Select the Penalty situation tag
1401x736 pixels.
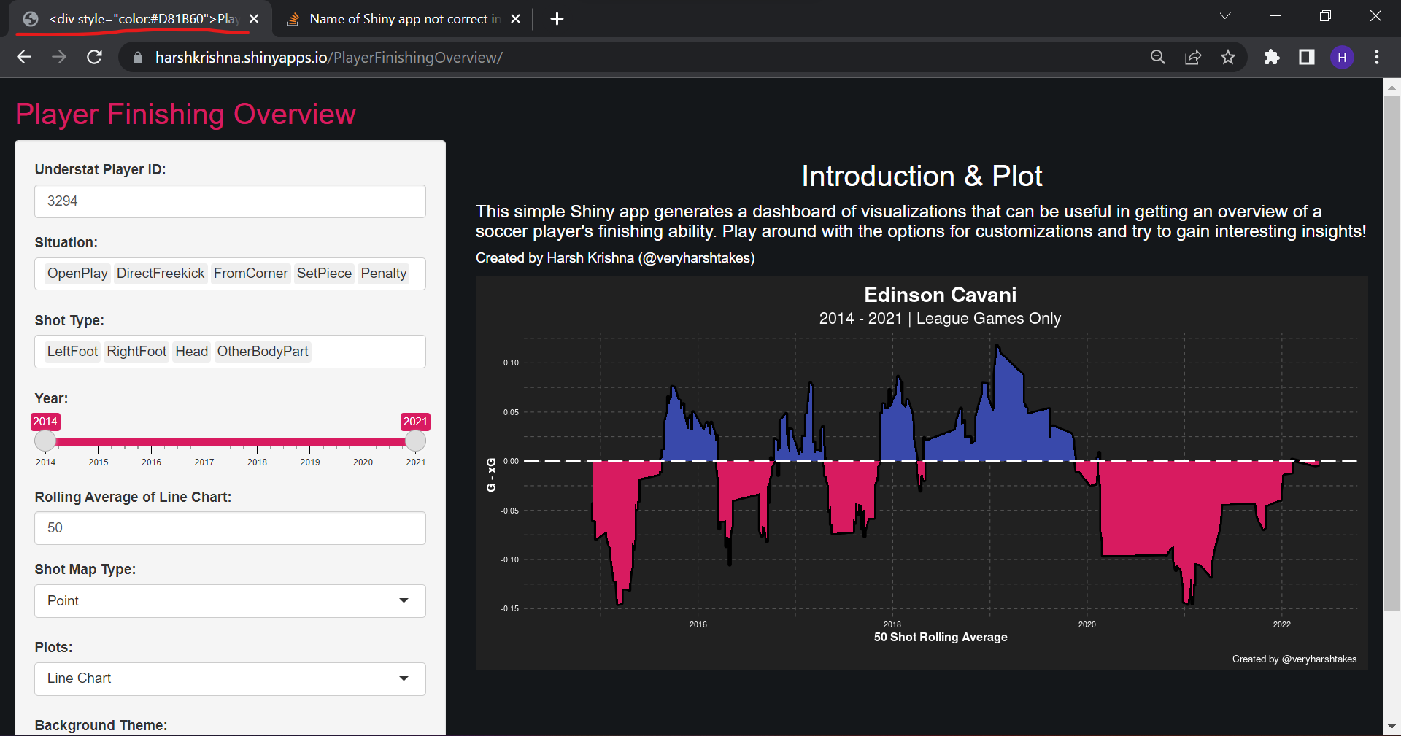tap(384, 274)
